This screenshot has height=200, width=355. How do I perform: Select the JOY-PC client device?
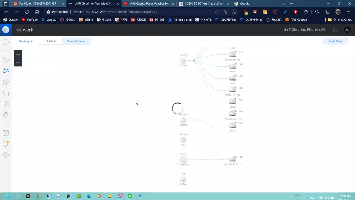233,125
